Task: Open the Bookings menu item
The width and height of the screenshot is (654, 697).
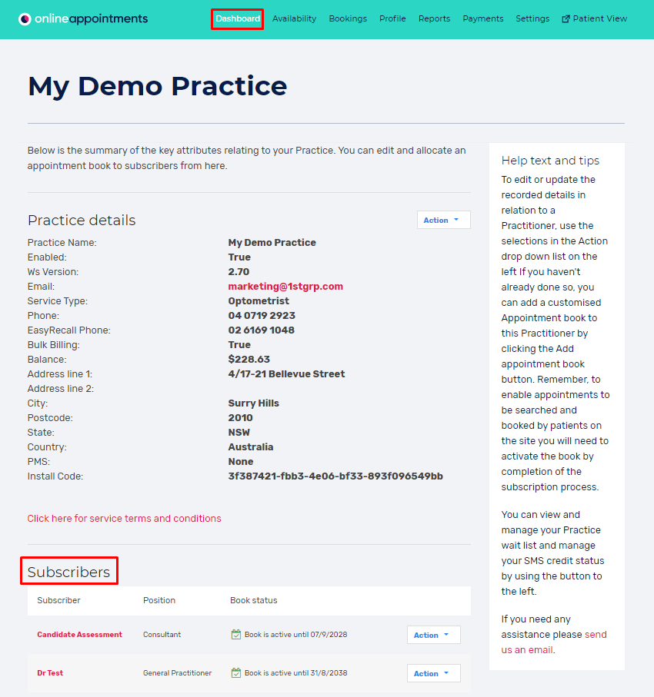Action: (348, 19)
